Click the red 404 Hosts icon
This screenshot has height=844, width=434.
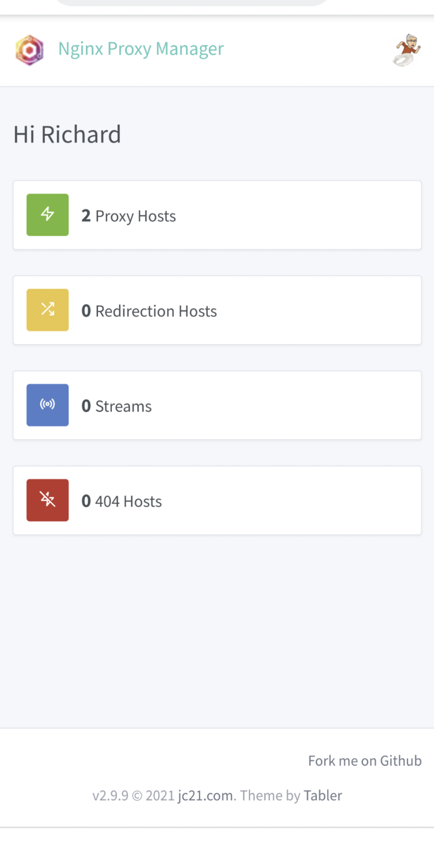[47, 500]
